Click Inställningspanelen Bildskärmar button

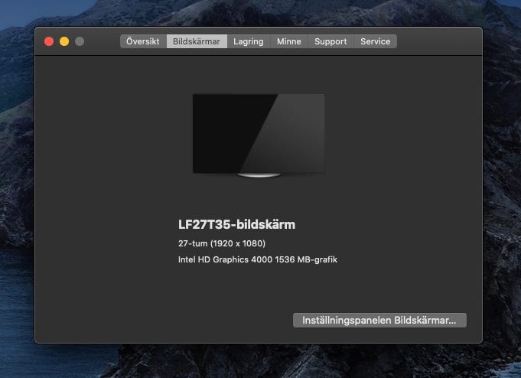coord(379,321)
